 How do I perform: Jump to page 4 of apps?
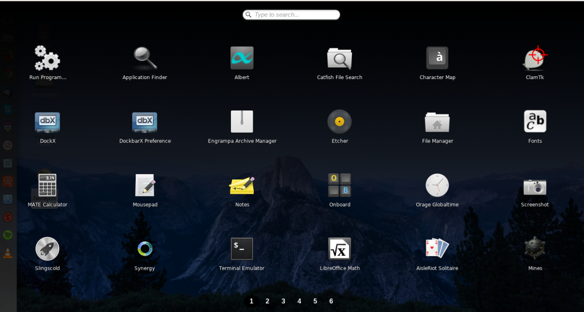(299, 301)
